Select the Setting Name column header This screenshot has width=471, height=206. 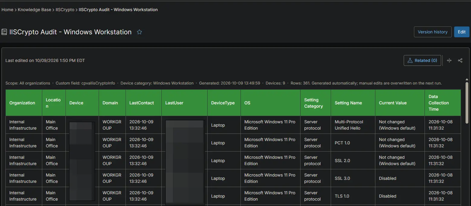coord(353,103)
